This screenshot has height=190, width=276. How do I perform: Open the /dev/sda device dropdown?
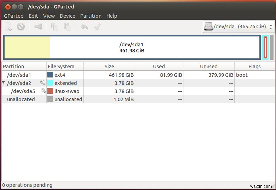click(239, 27)
